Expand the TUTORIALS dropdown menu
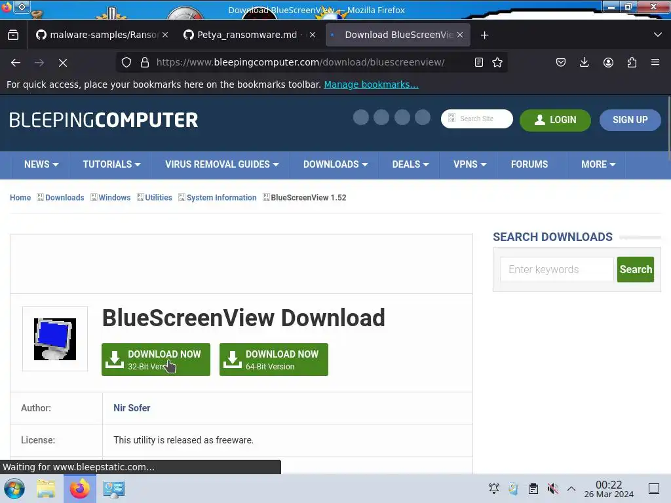 pos(111,164)
